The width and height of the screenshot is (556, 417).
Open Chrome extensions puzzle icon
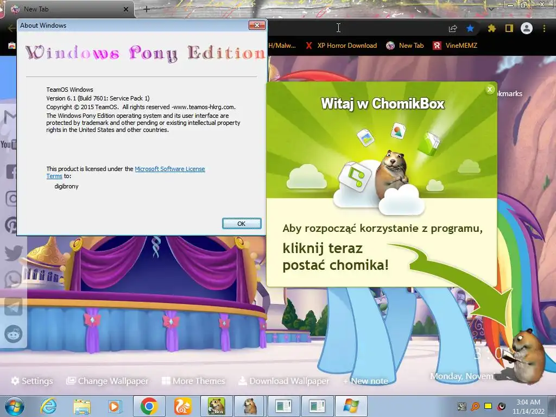coord(491,28)
